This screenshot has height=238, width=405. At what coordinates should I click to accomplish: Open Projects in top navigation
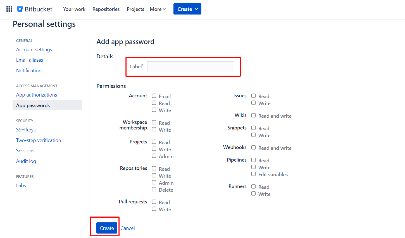click(135, 9)
